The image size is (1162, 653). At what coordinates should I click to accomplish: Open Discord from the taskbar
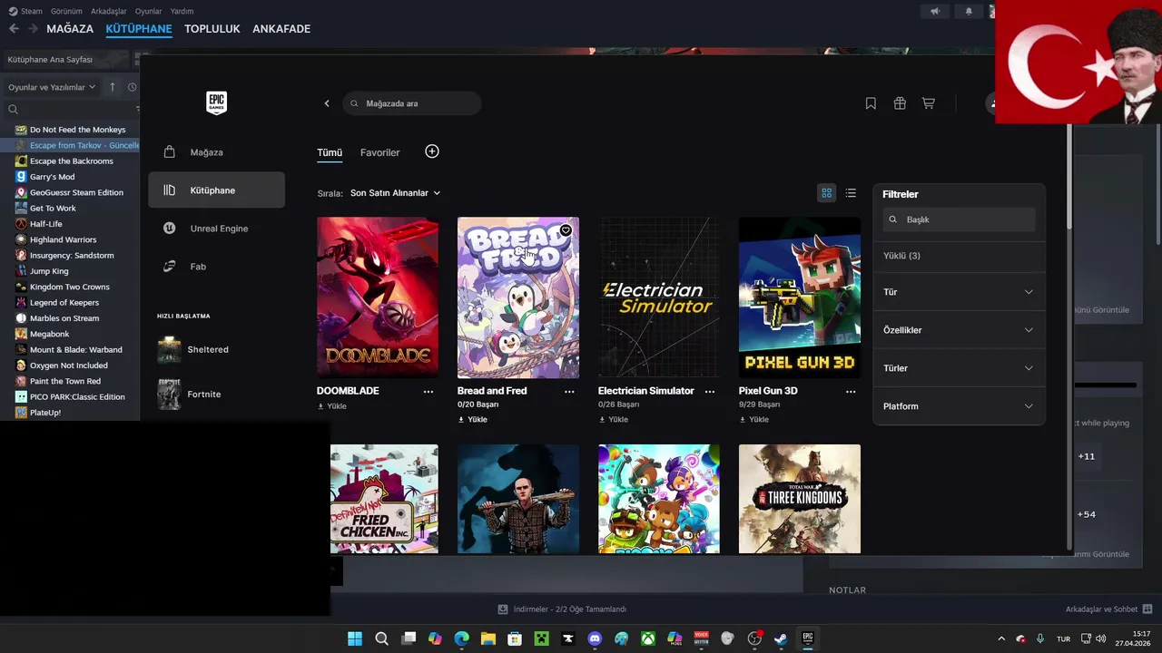click(595, 638)
